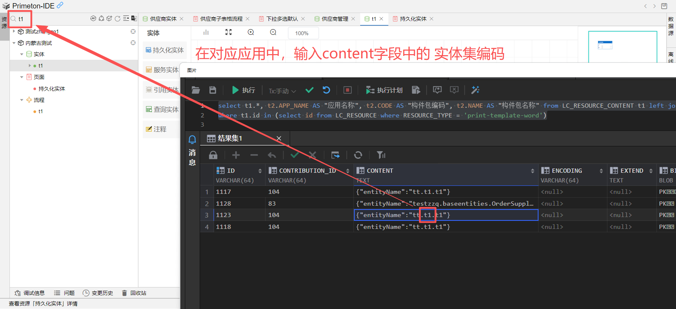Viewport: 676px width, 309px height.
Task: Sort by the CONTENT column arrows
Action: [x=532, y=171]
